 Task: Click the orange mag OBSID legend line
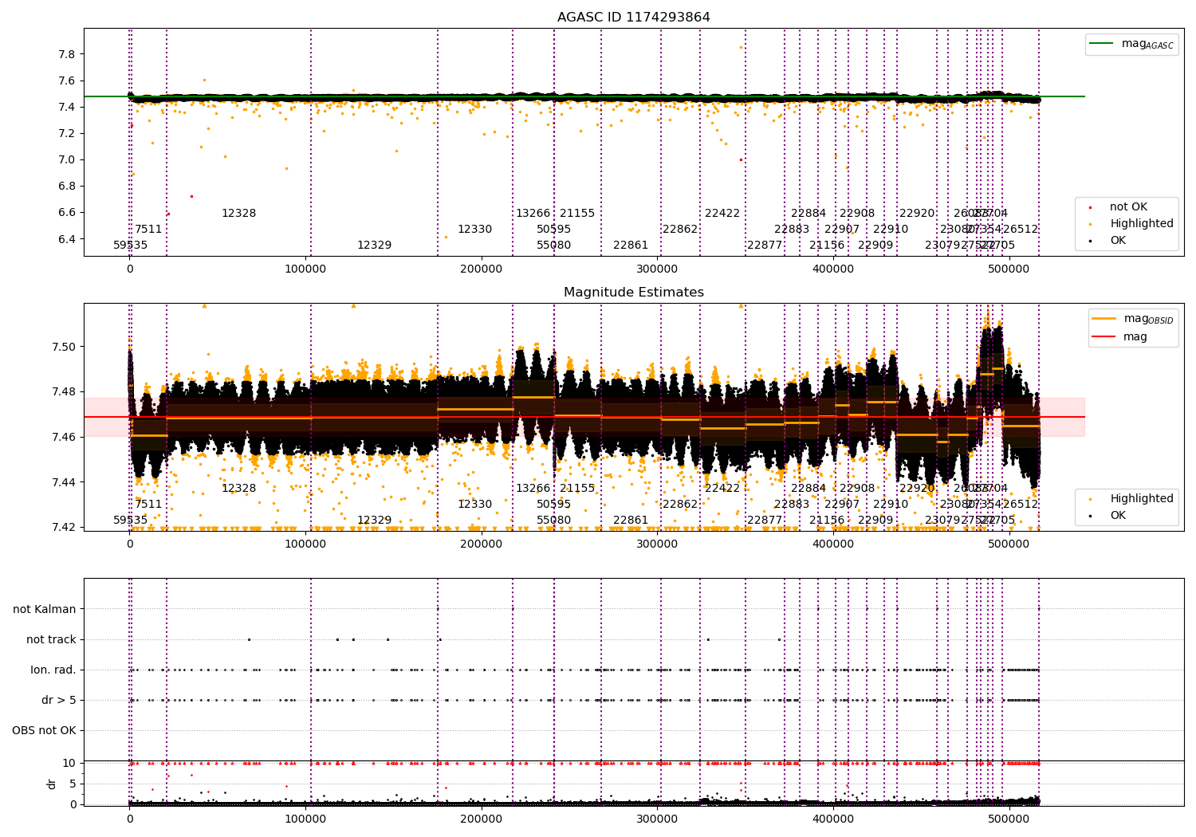click(x=1105, y=319)
